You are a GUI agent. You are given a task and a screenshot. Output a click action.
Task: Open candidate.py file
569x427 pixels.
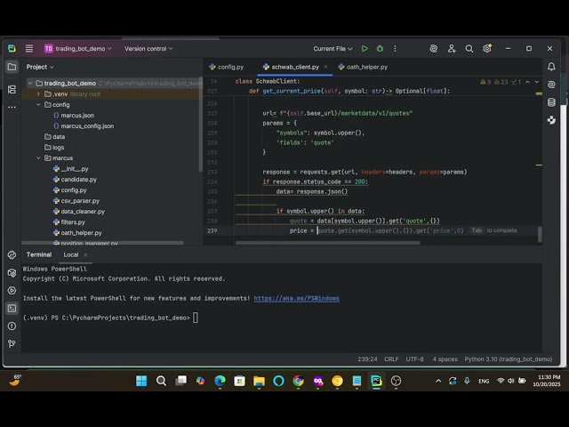click(75, 180)
